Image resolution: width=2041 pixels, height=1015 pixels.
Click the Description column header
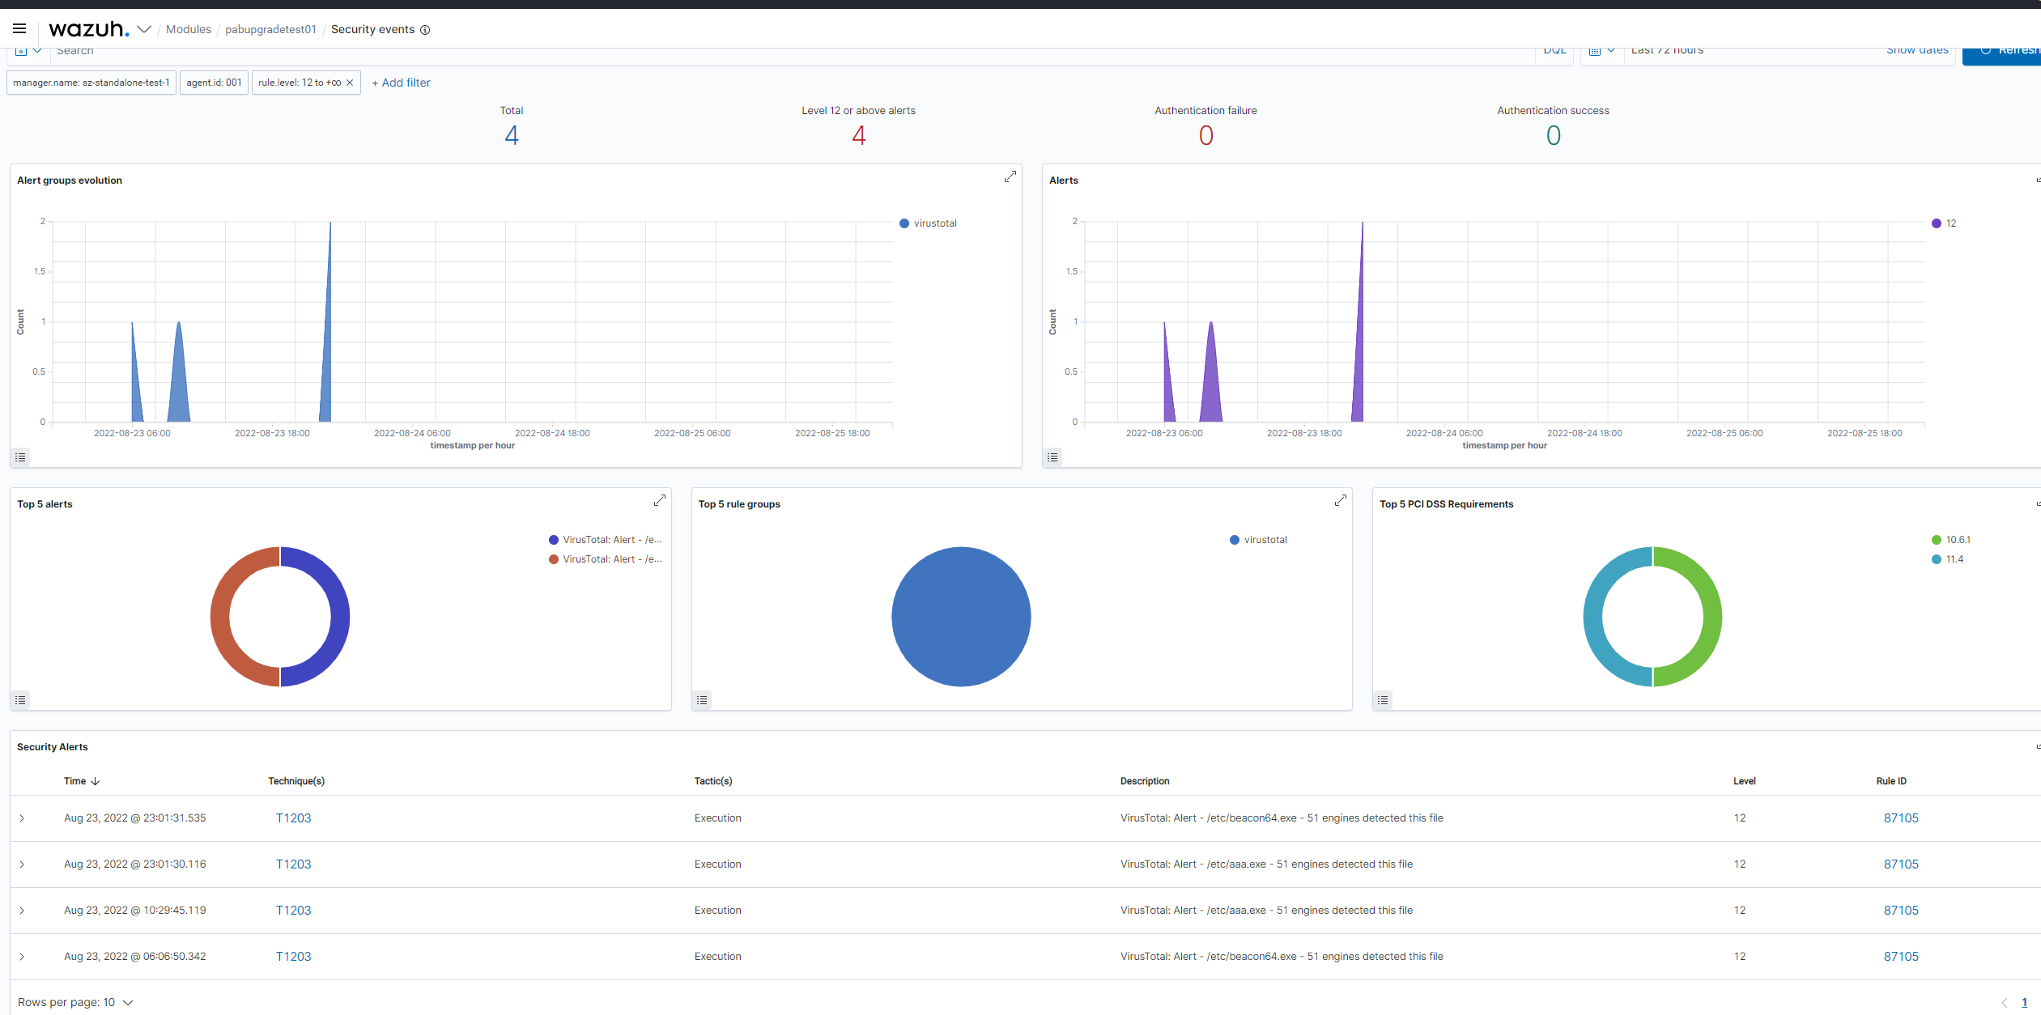click(x=1145, y=781)
